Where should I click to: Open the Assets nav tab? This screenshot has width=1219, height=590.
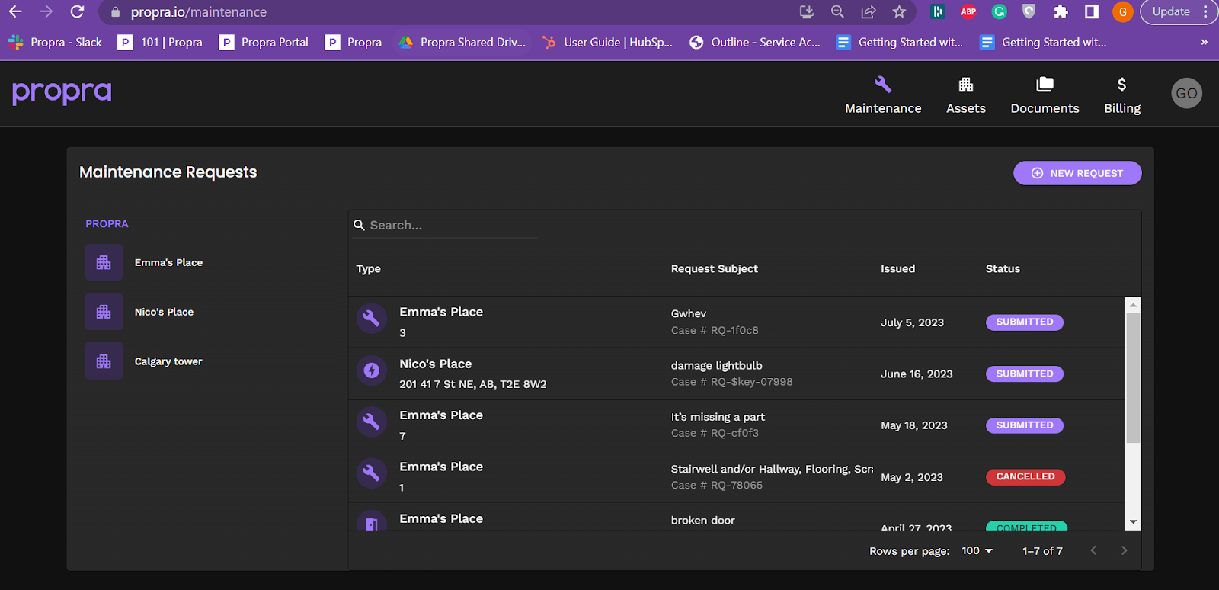click(966, 95)
